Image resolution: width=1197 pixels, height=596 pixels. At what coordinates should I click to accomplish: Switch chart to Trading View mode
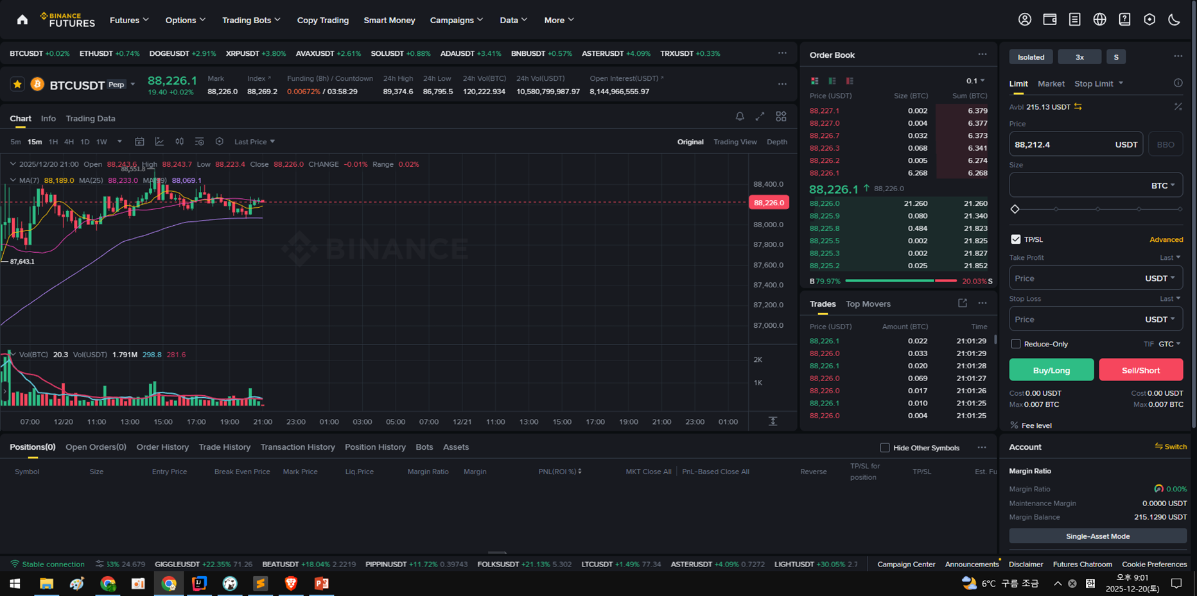735,142
